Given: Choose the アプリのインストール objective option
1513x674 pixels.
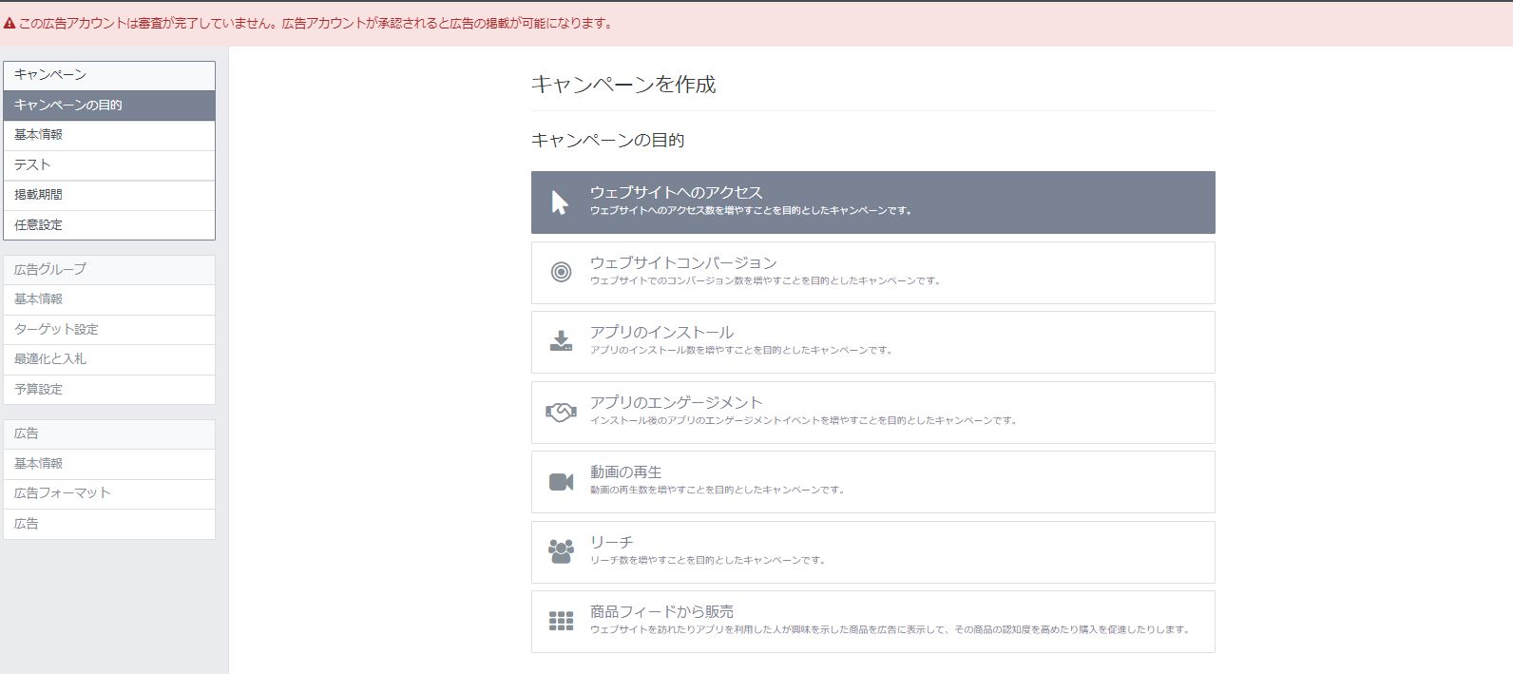Looking at the screenshot, I should pyautogui.click(x=872, y=342).
